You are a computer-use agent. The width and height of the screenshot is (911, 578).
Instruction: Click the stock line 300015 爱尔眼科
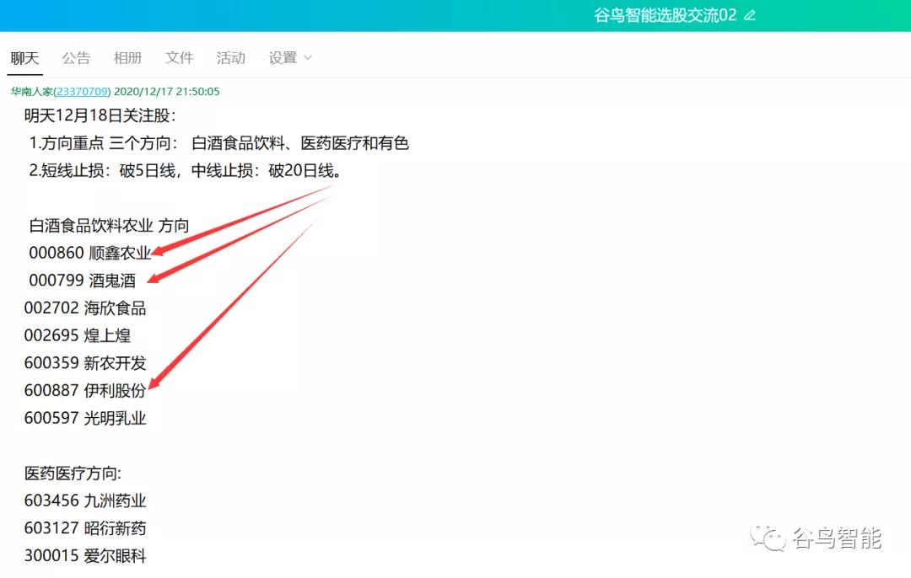pyautogui.click(x=84, y=556)
